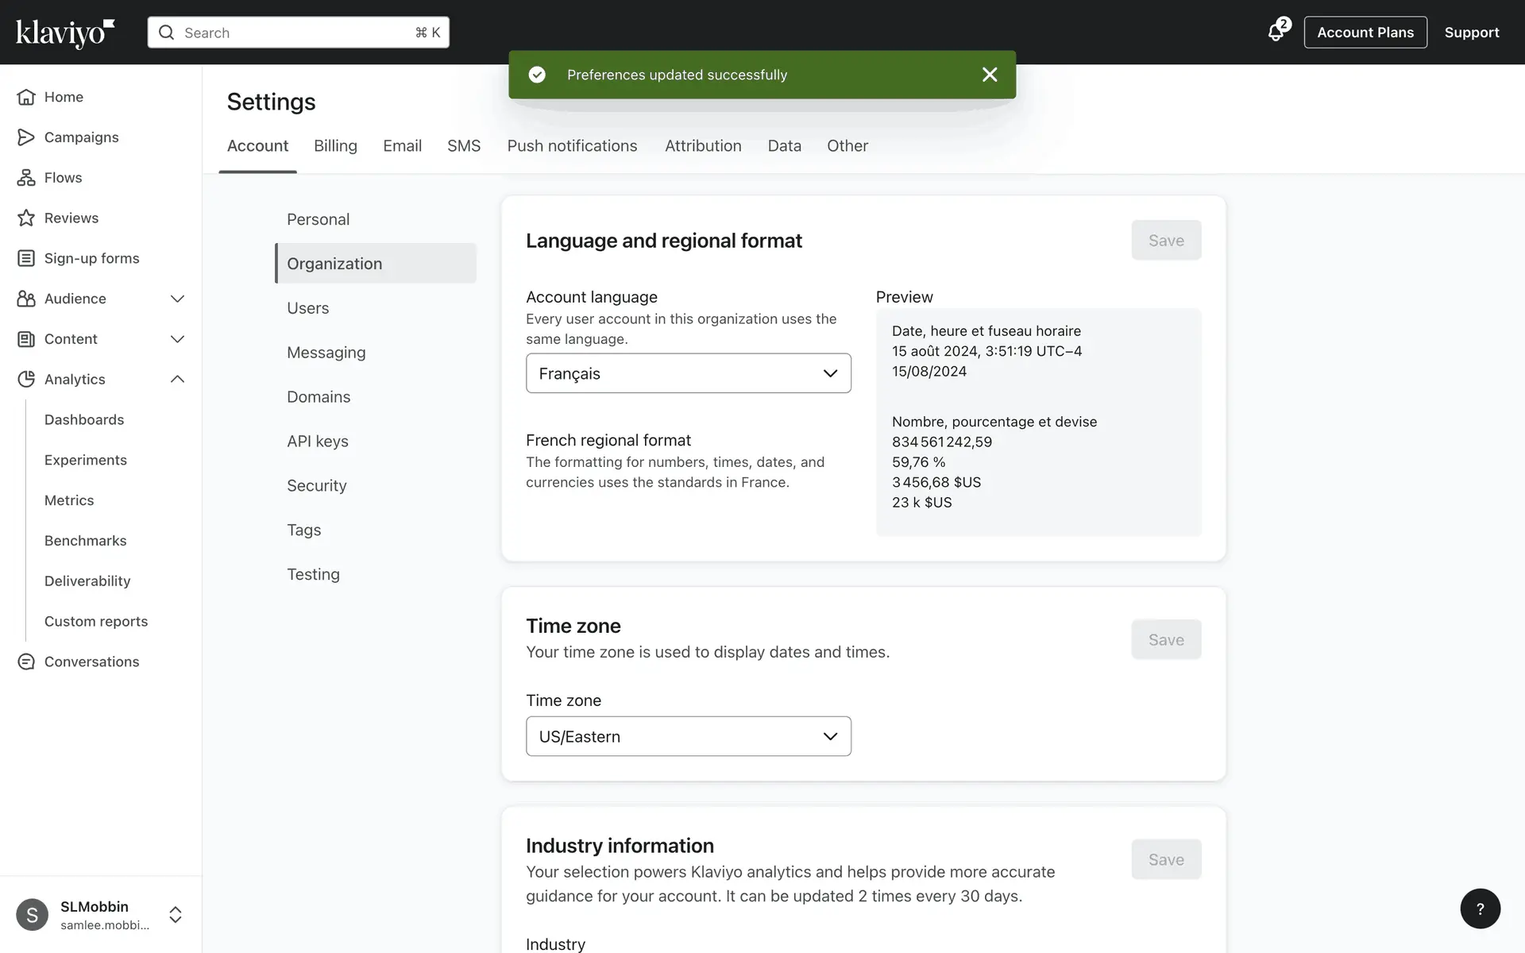The image size is (1525, 953).
Task: Click the Conversations chat icon
Action: 26,662
